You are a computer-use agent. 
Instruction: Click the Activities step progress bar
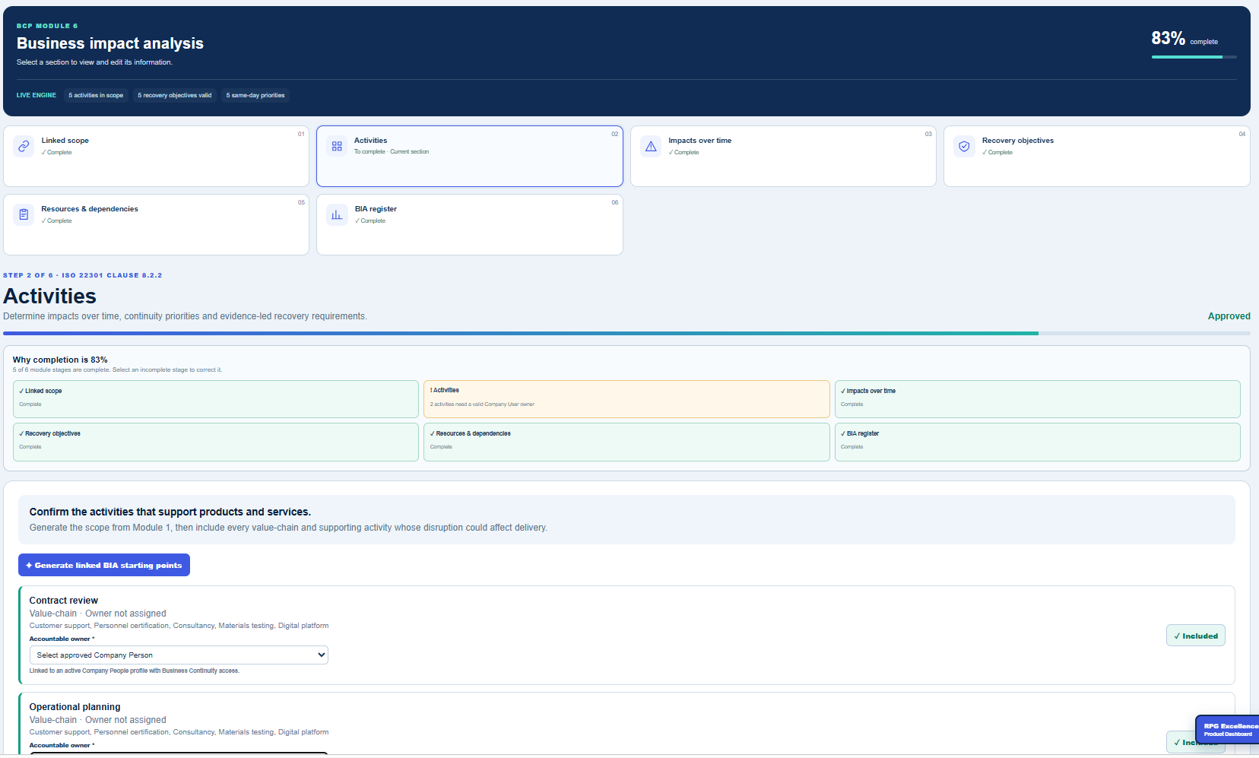click(x=626, y=333)
